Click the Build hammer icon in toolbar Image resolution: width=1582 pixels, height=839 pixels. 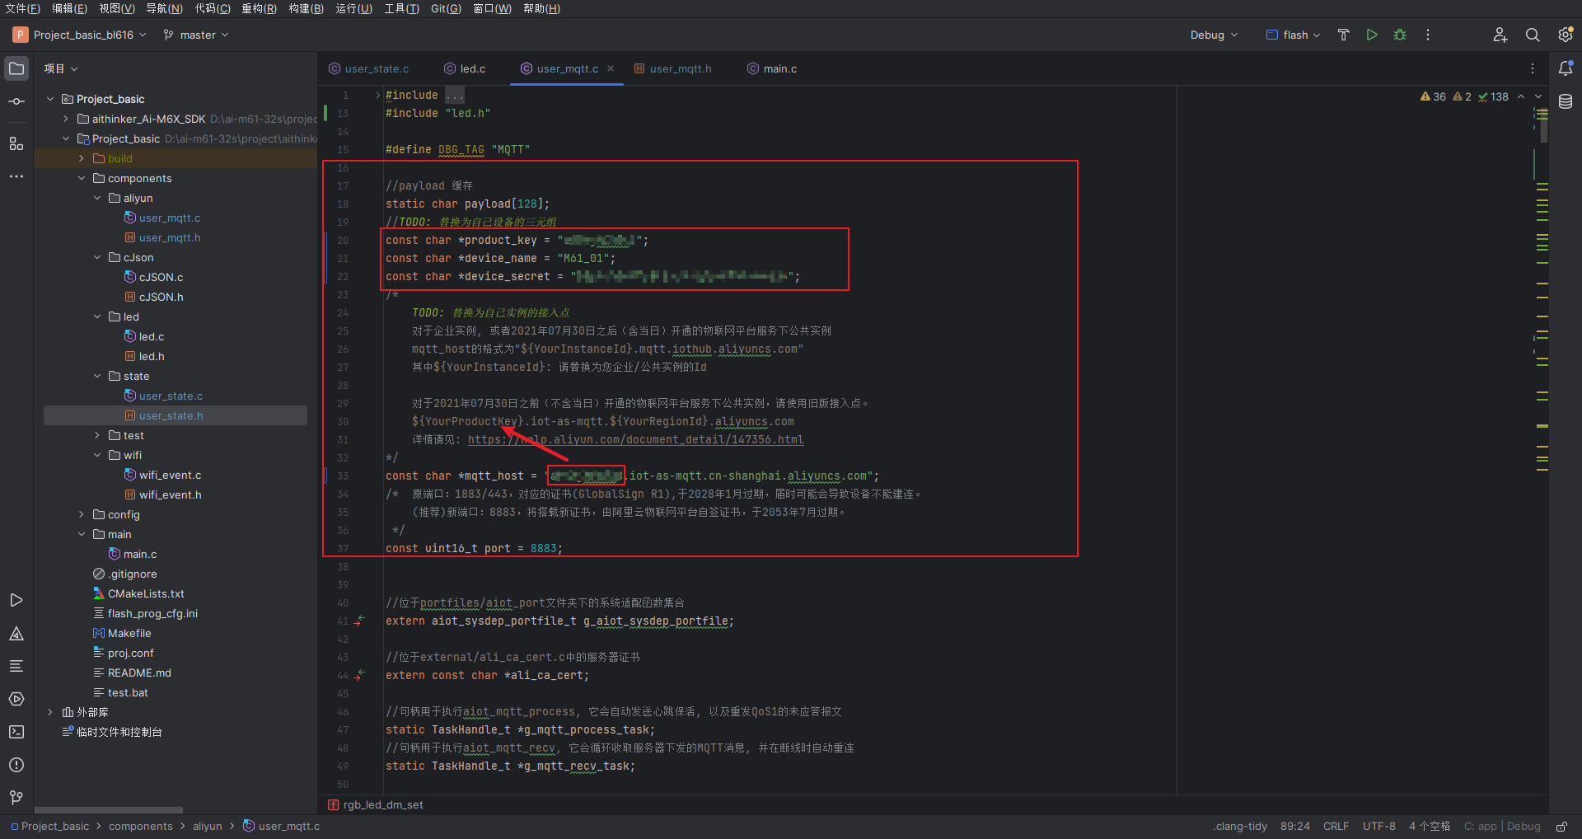(1344, 35)
